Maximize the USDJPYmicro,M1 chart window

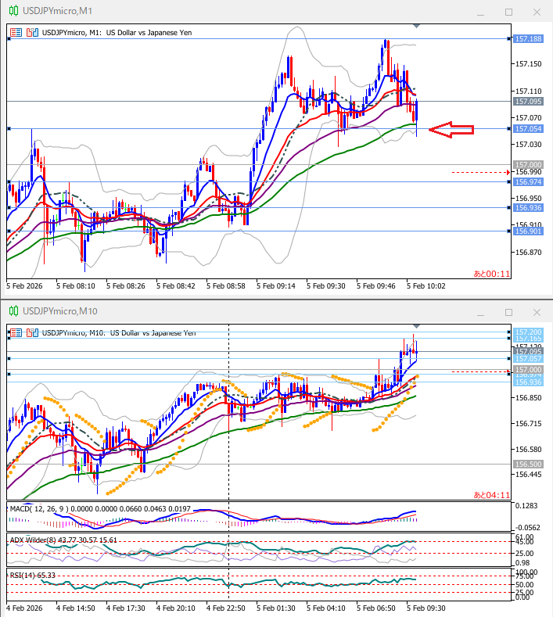(508, 12)
